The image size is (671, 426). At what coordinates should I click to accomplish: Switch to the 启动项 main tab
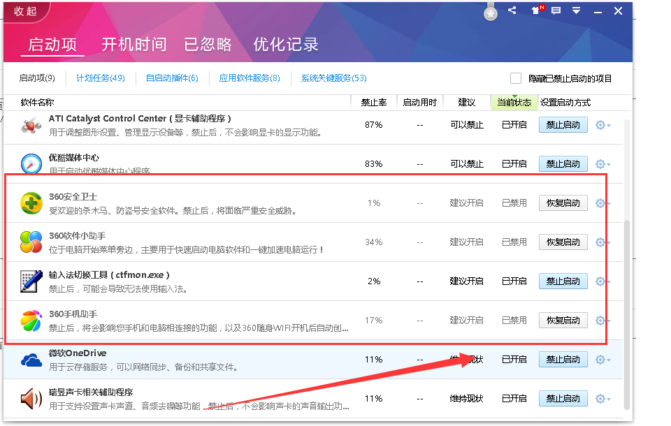[x=52, y=45]
